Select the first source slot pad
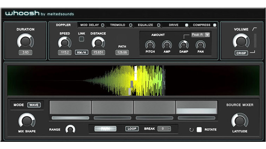The height and width of the screenshot is (149, 266). 70,107
